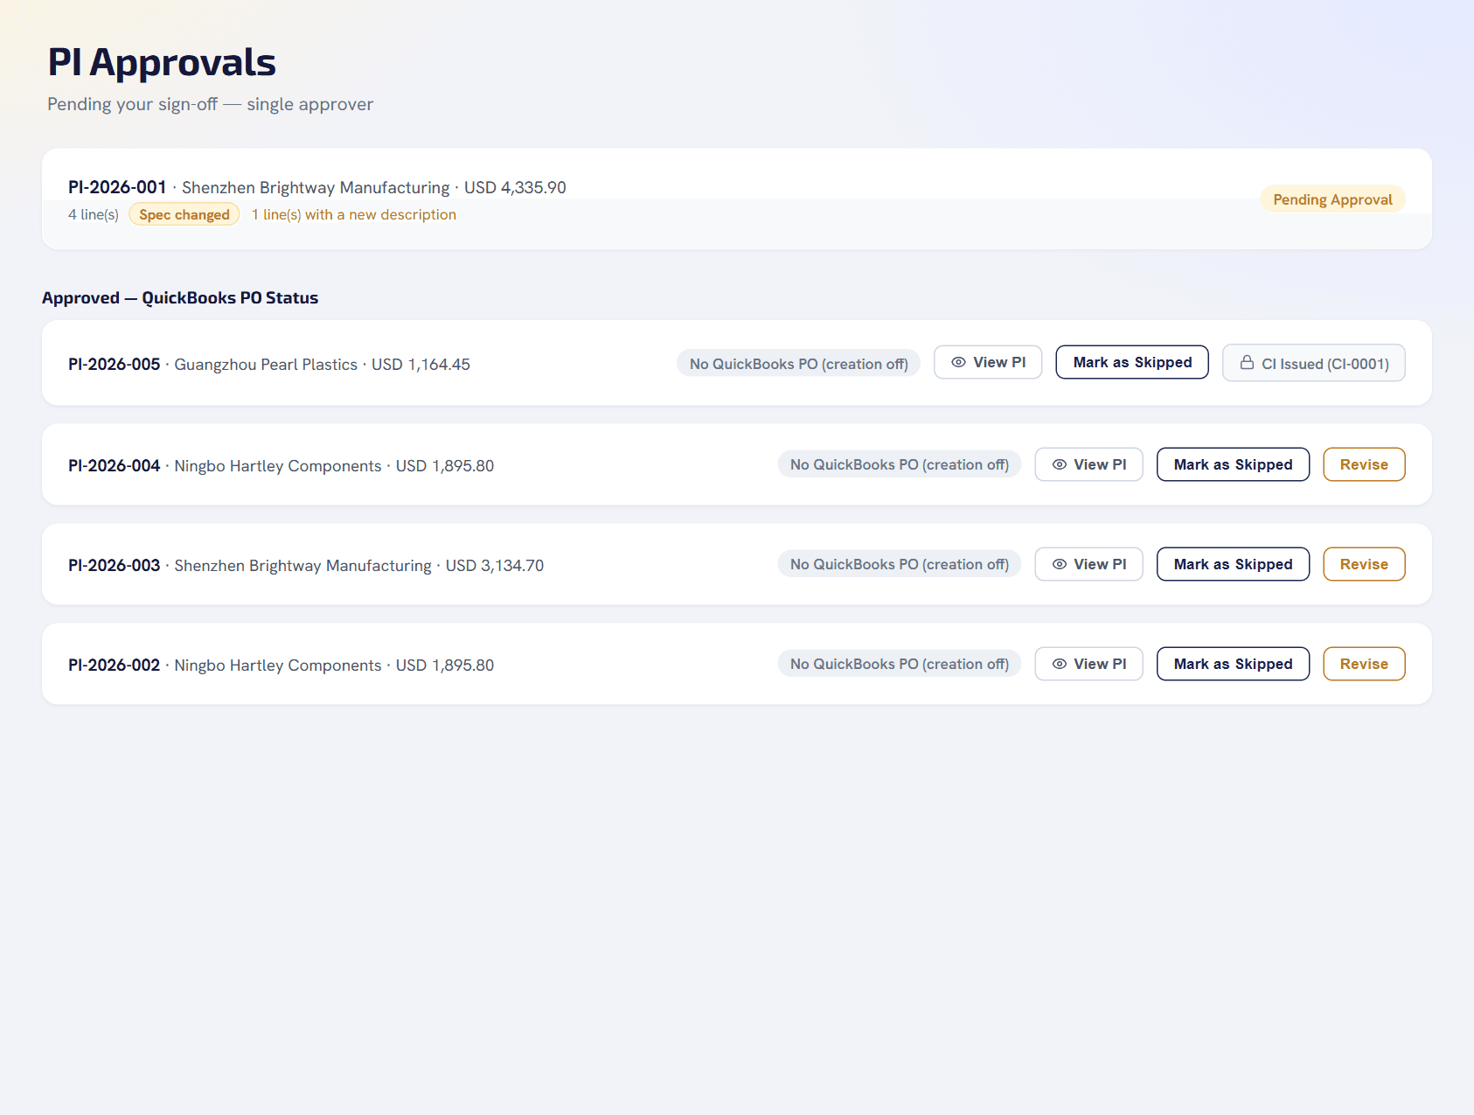Screen dimensions: 1474x1115
Task: Select PI-2026-004 row title text
Action: pos(282,465)
